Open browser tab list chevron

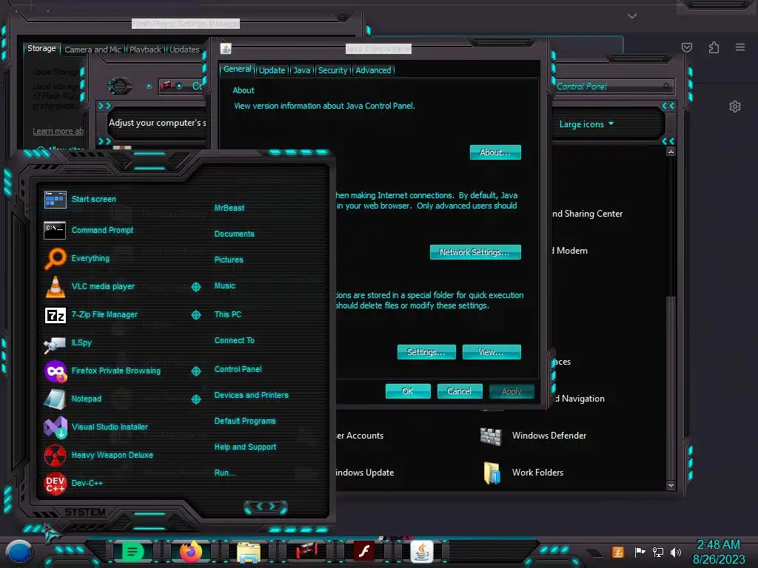[x=632, y=16]
